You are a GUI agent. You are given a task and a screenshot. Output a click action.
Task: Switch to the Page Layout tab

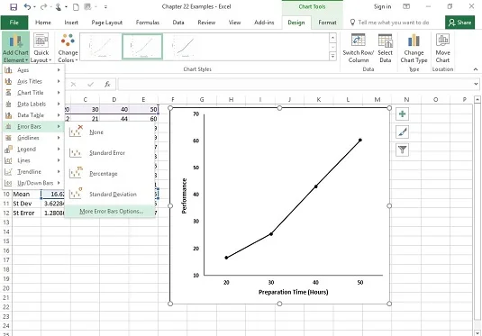tap(106, 23)
